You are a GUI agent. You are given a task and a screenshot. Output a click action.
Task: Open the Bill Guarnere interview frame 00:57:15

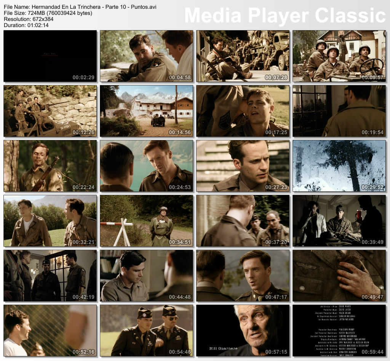(243, 331)
